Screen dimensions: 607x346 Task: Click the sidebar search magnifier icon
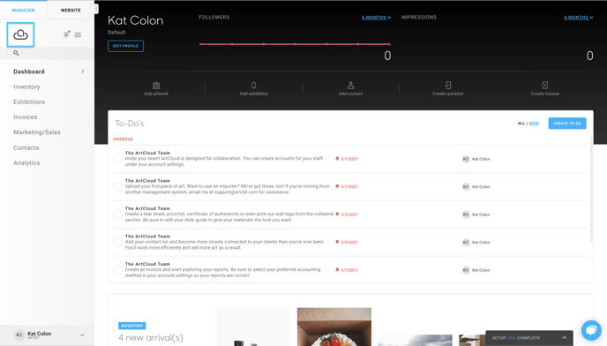[x=16, y=53]
